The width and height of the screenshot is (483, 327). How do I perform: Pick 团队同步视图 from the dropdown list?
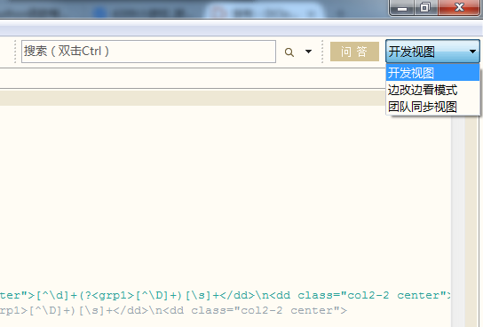pyautogui.click(x=432, y=107)
